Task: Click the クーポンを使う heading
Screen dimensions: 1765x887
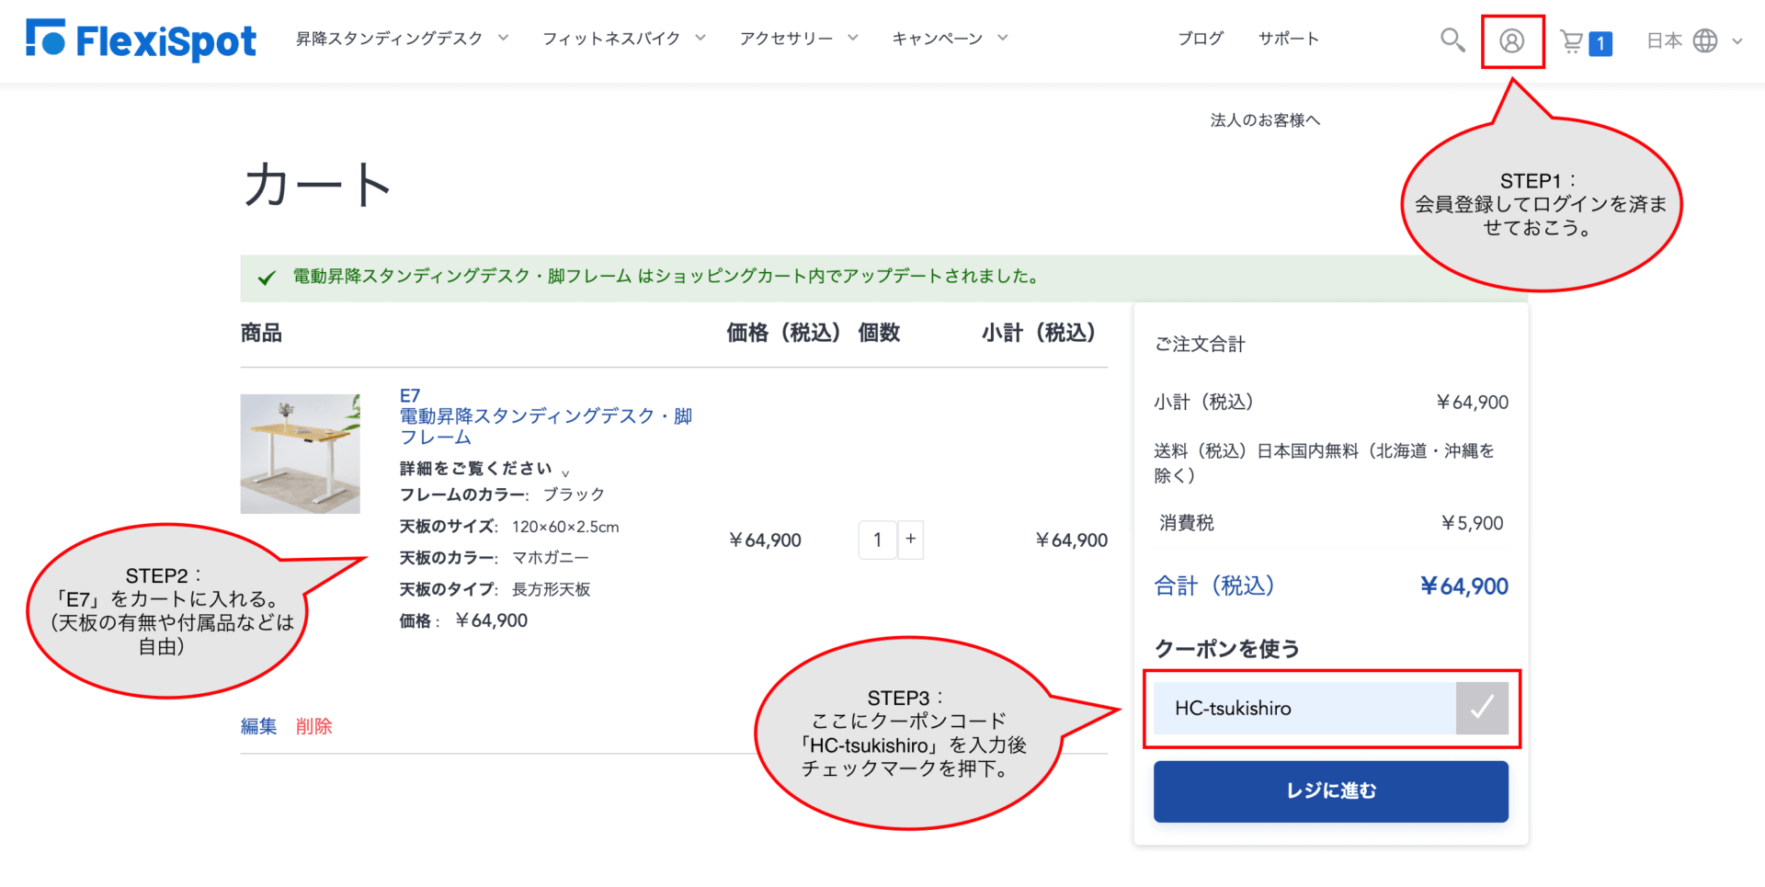Action: (1227, 649)
